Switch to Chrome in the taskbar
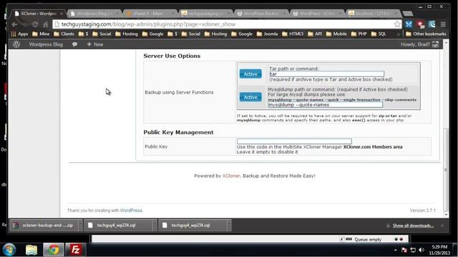Viewport: 458px width, 257px height. pos(54,250)
